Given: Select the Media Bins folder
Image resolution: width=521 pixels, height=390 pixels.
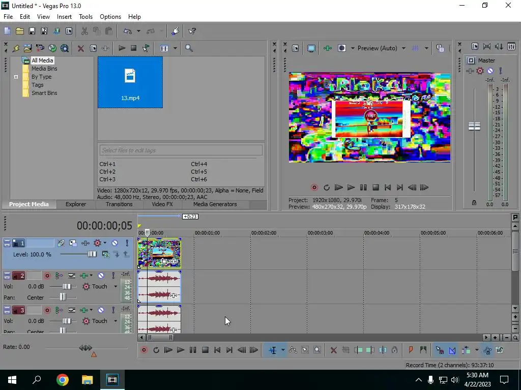Looking at the screenshot, I should [x=44, y=69].
